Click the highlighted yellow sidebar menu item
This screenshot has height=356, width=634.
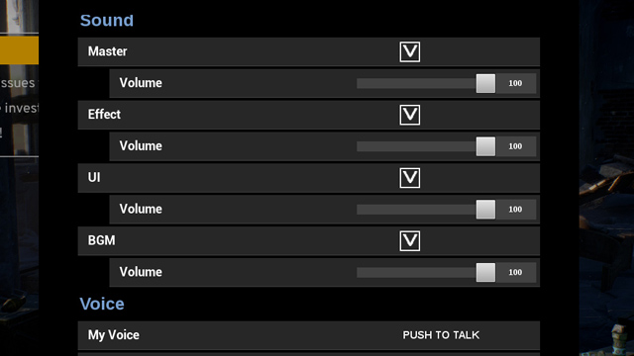[x=19, y=50]
